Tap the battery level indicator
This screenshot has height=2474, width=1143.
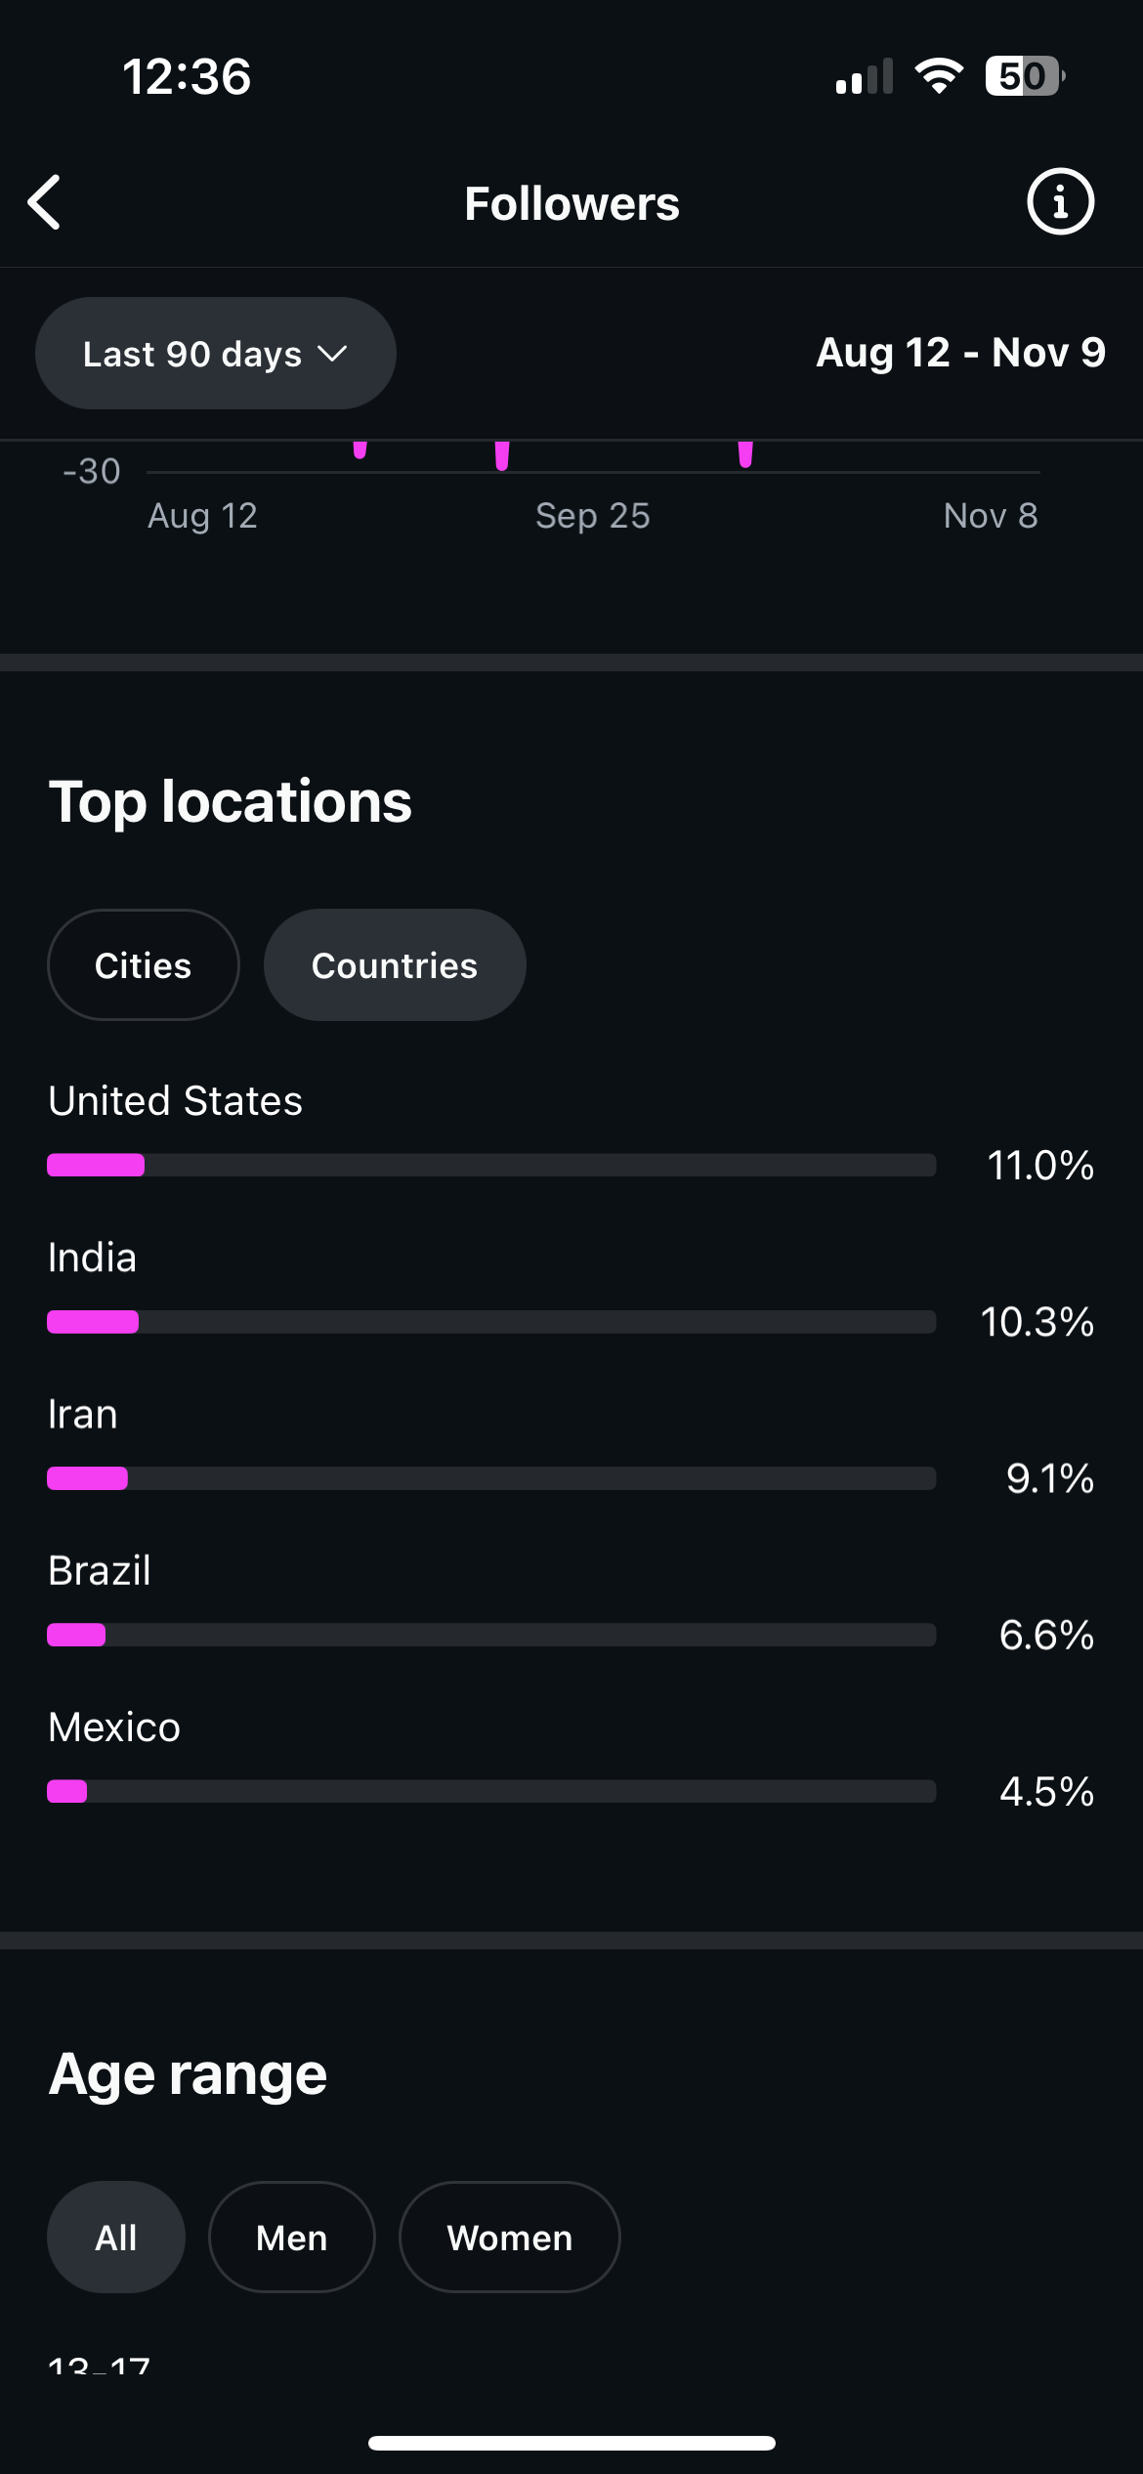point(1024,76)
